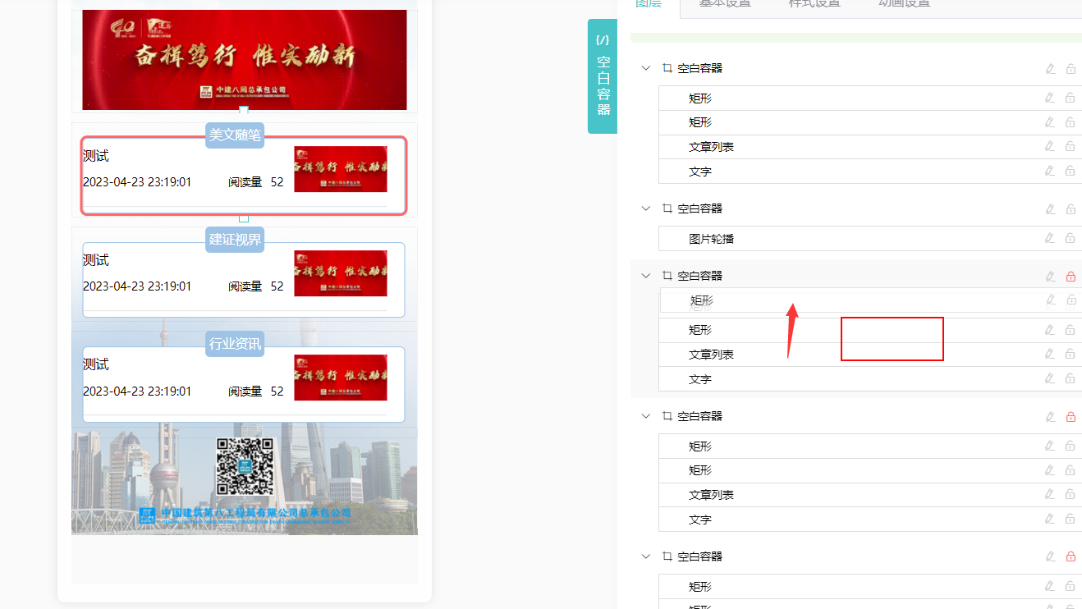Click edit pencil of topmost 空白容器 group

[x=1050, y=69]
